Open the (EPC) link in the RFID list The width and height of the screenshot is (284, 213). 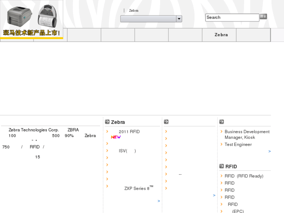coord(238,211)
